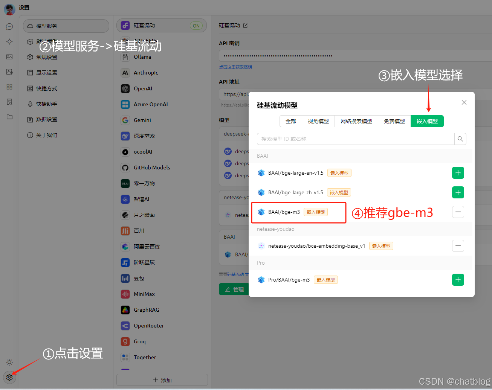Select the Together provider
Screen dimensions: 492x390
(162, 357)
